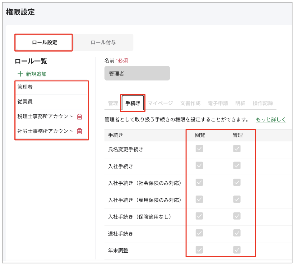Toggle 閲覧 checkbox for 年末調整
The height and width of the screenshot is (266, 296).
click(x=199, y=250)
